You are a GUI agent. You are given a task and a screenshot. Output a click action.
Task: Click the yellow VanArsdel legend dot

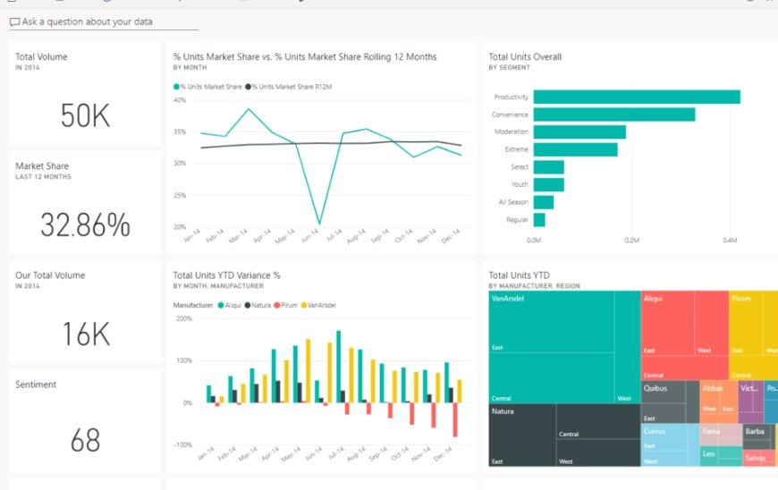[305, 305]
